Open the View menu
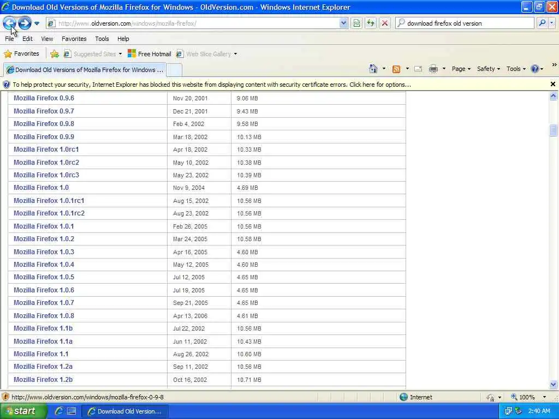Image resolution: width=559 pixels, height=419 pixels. [x=47, y=39]
